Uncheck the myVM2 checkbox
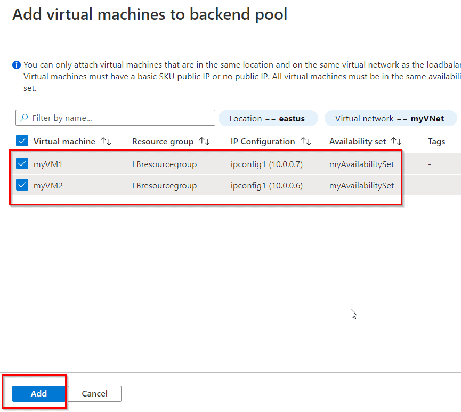The width and height of the screenshot is (461, 412). click(x=21, y=185)
